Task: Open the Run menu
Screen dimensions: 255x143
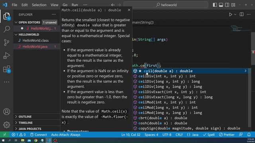Action: pos(75,5)
